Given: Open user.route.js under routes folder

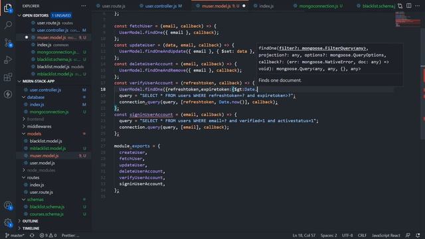Looking at the screenshot, I should click(41, 192).
